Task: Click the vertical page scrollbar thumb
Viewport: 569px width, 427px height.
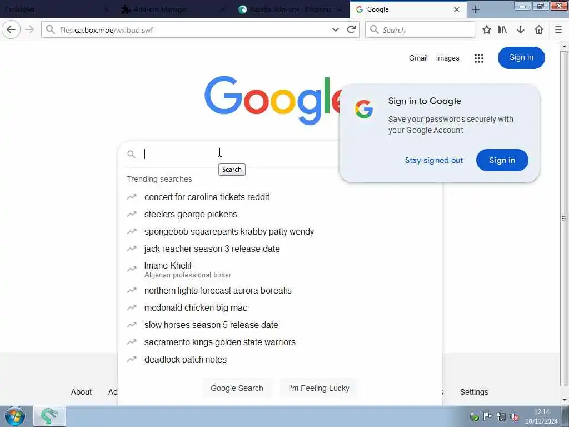Action: point(563,218)
